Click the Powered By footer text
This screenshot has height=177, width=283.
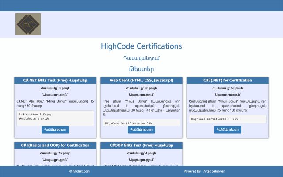(x=192, y=171)
